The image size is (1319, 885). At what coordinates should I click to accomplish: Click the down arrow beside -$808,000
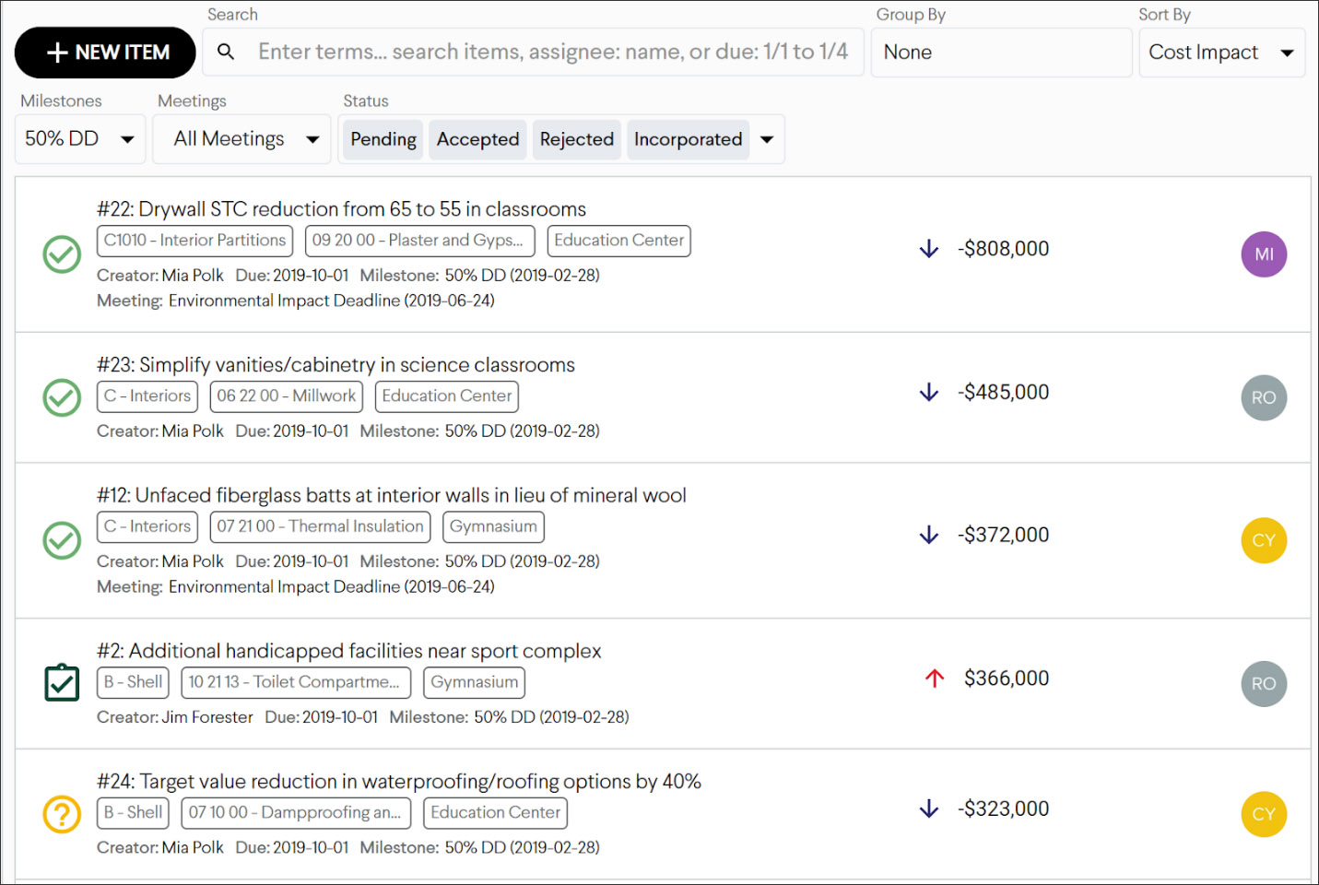point(929,249)
